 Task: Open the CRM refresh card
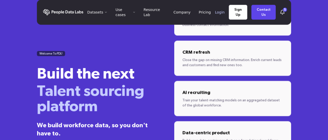click(x=233, y=58)
